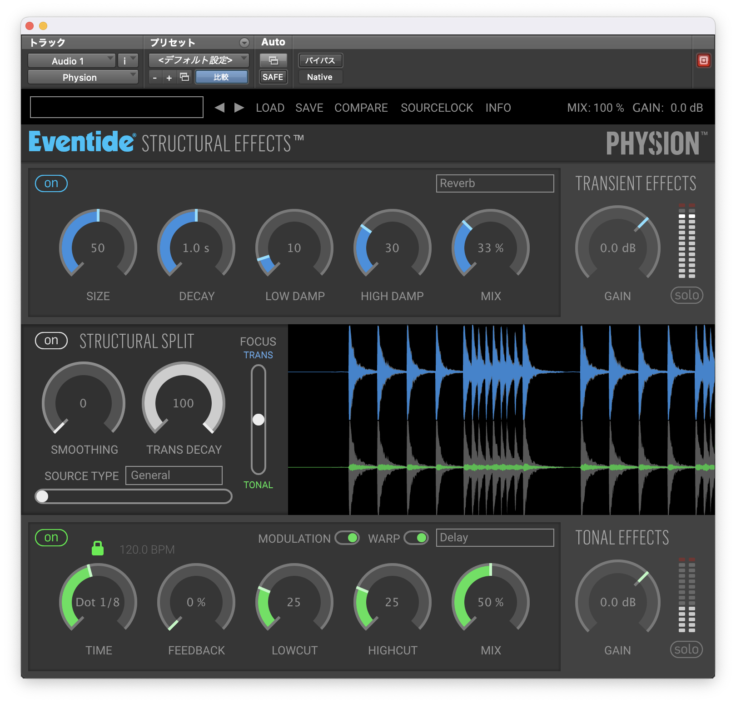Click SAVE in the preset bar

point(309,108)
